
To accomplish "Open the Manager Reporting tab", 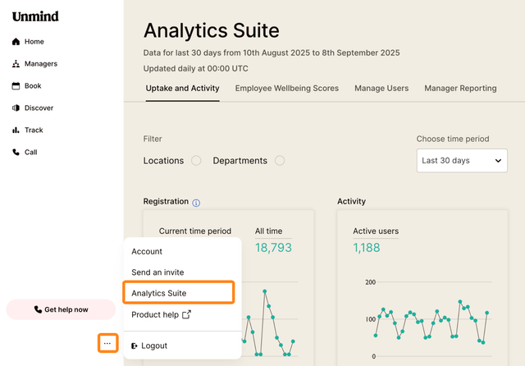I will click(460, 89).
